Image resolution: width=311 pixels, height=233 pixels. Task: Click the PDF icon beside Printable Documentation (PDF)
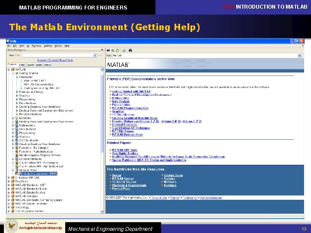(17, 174)
